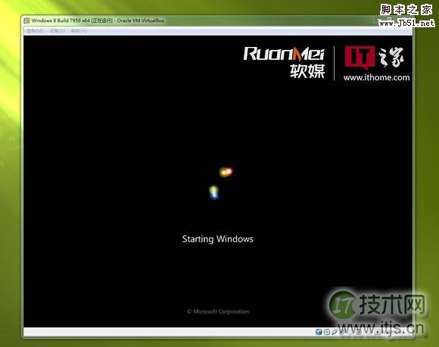Click the www.itjs.cn watermark link
The height and width of the screenshot is (347, 439).
click(x=381, y=327)
